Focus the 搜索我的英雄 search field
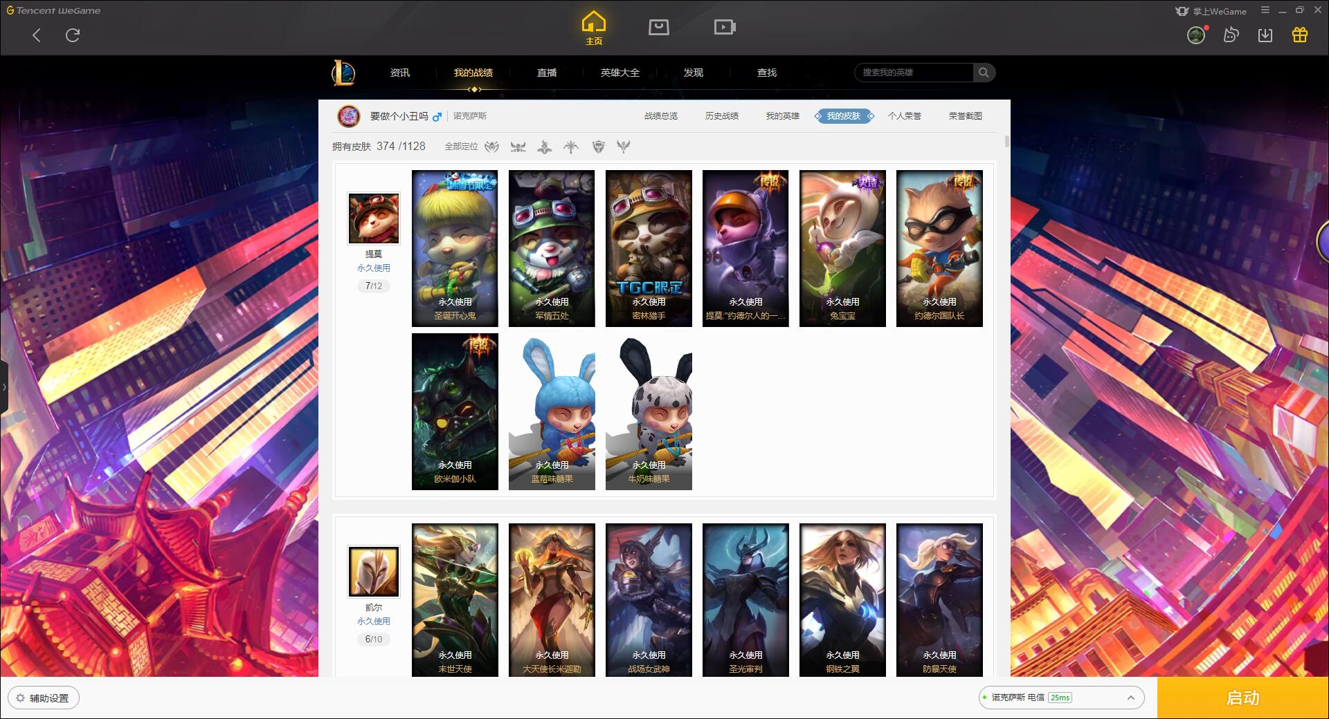This screenshot has height=719, width=1329. tap(914, 73)
